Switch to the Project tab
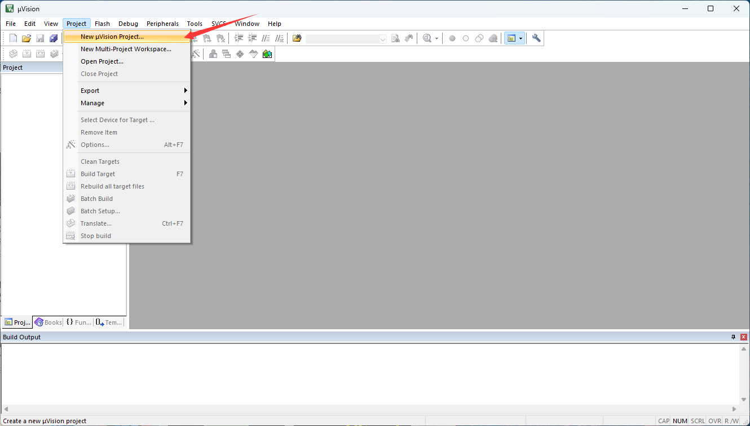750x426 pixels. [x=17, y=322]
